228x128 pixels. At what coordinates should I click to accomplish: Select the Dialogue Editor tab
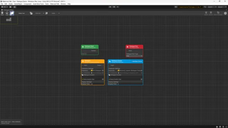click(x=7, y=10)
